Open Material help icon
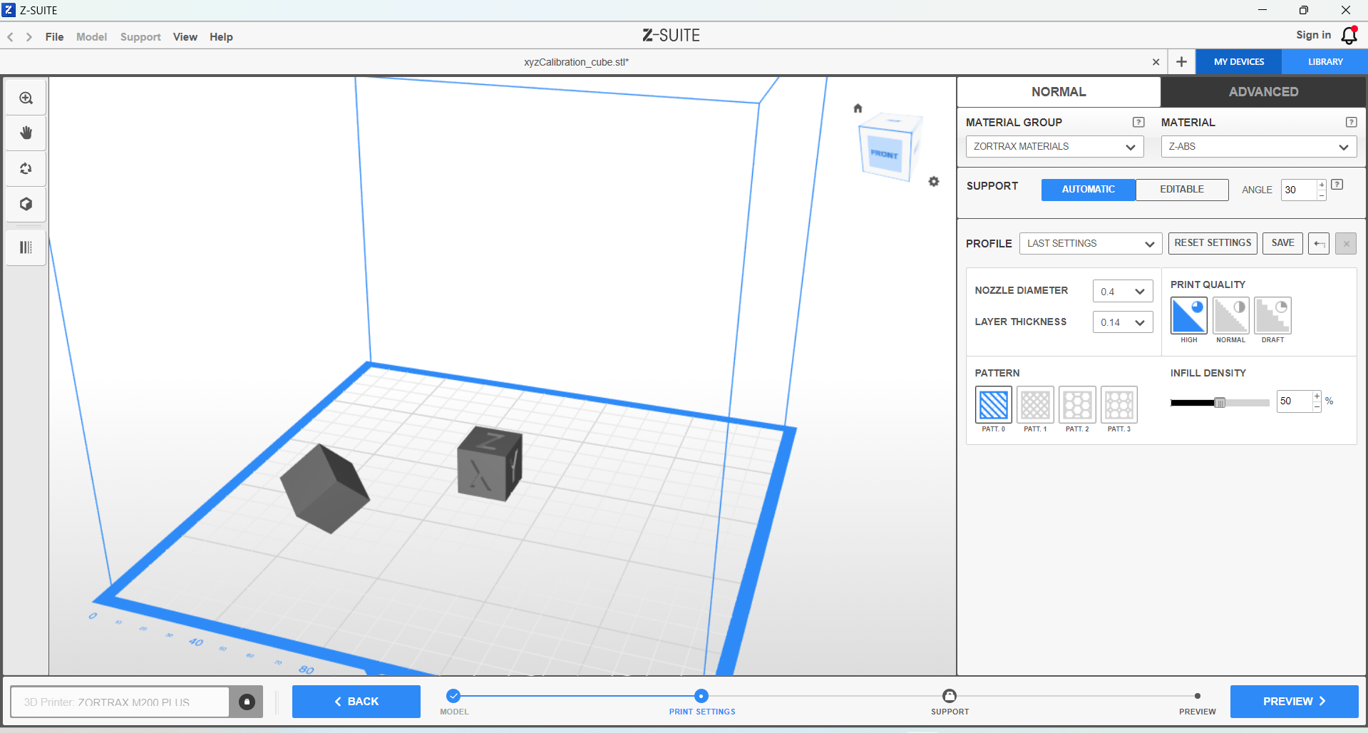1368x733 pixels. point(1351,122)
